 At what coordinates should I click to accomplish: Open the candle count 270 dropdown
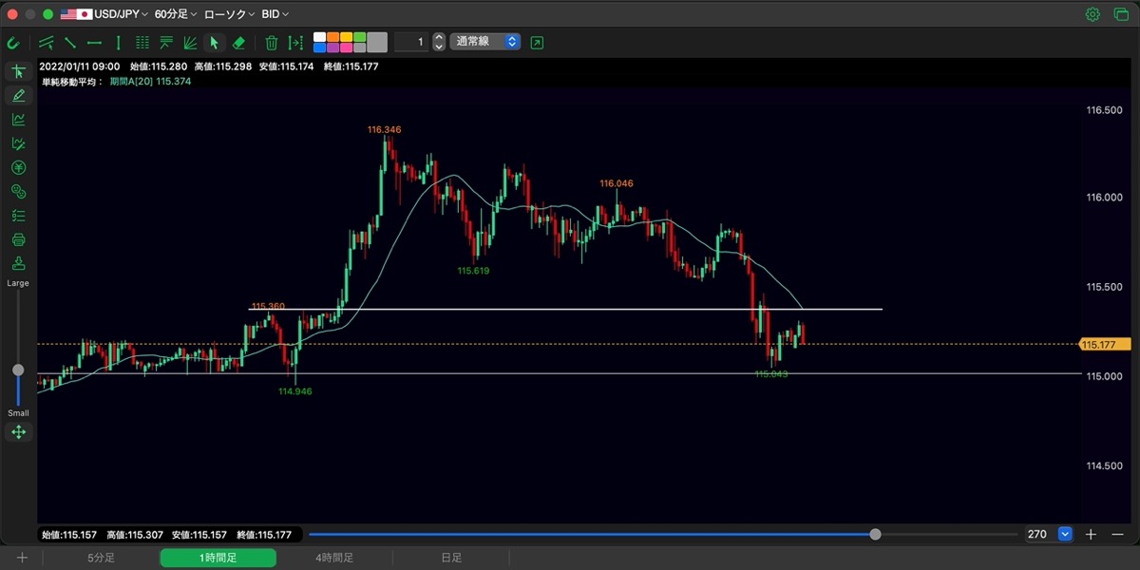point(1049,534)
